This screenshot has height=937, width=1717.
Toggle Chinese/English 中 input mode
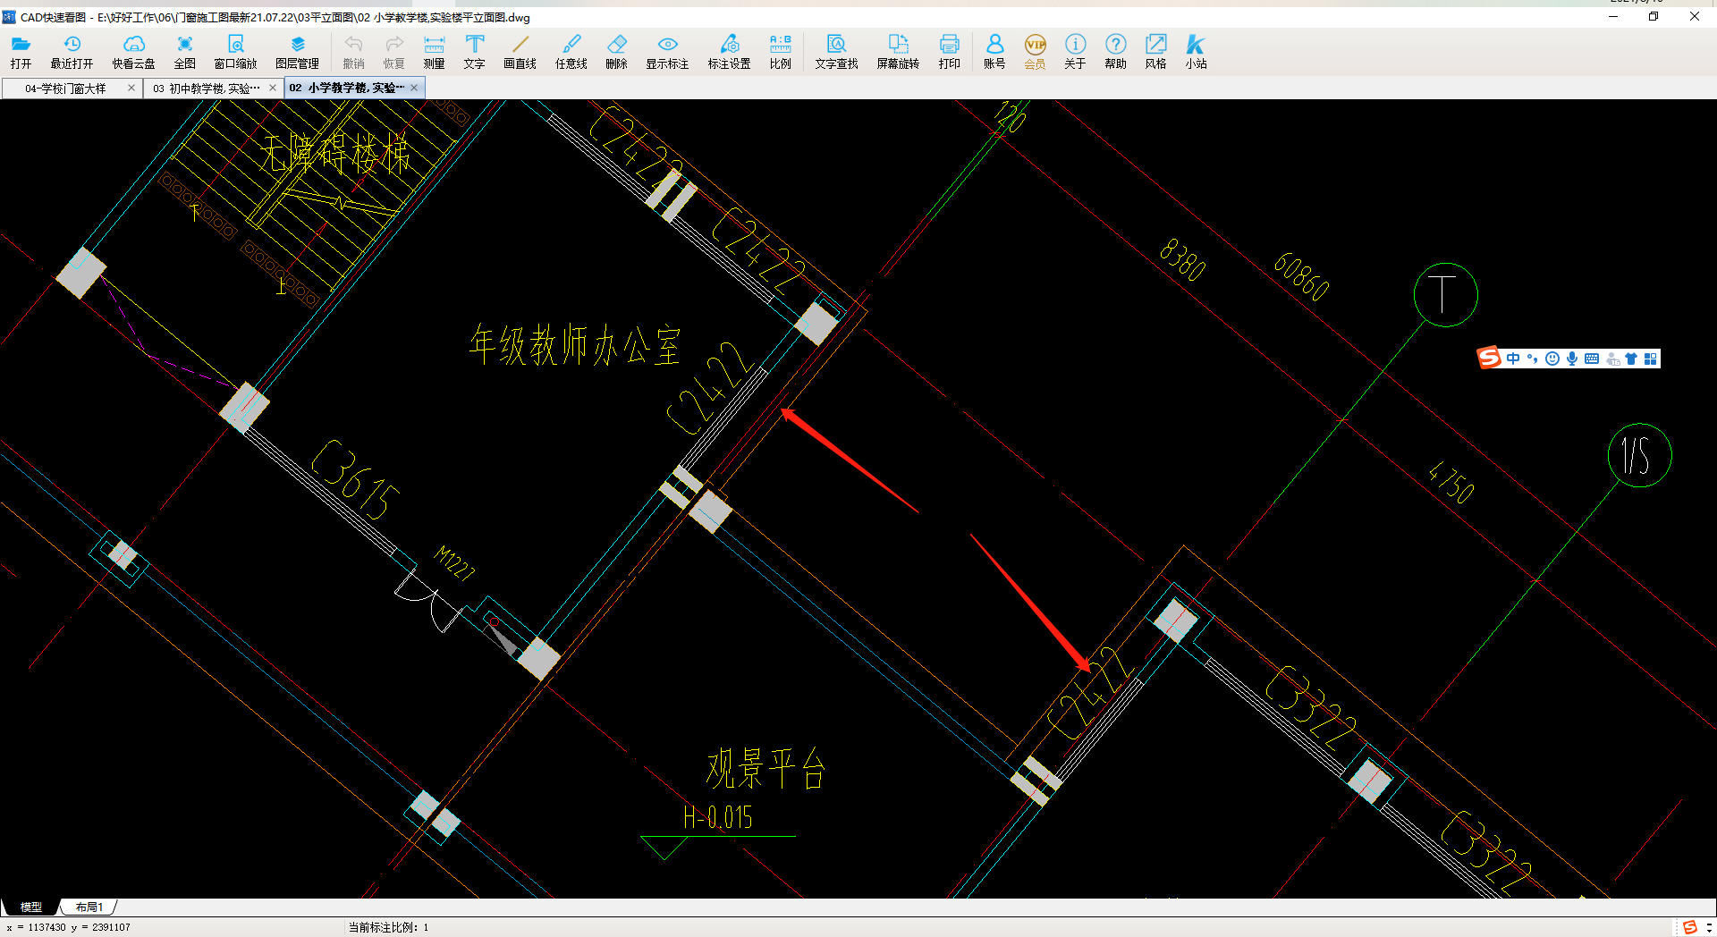[x=1513, y=359]
